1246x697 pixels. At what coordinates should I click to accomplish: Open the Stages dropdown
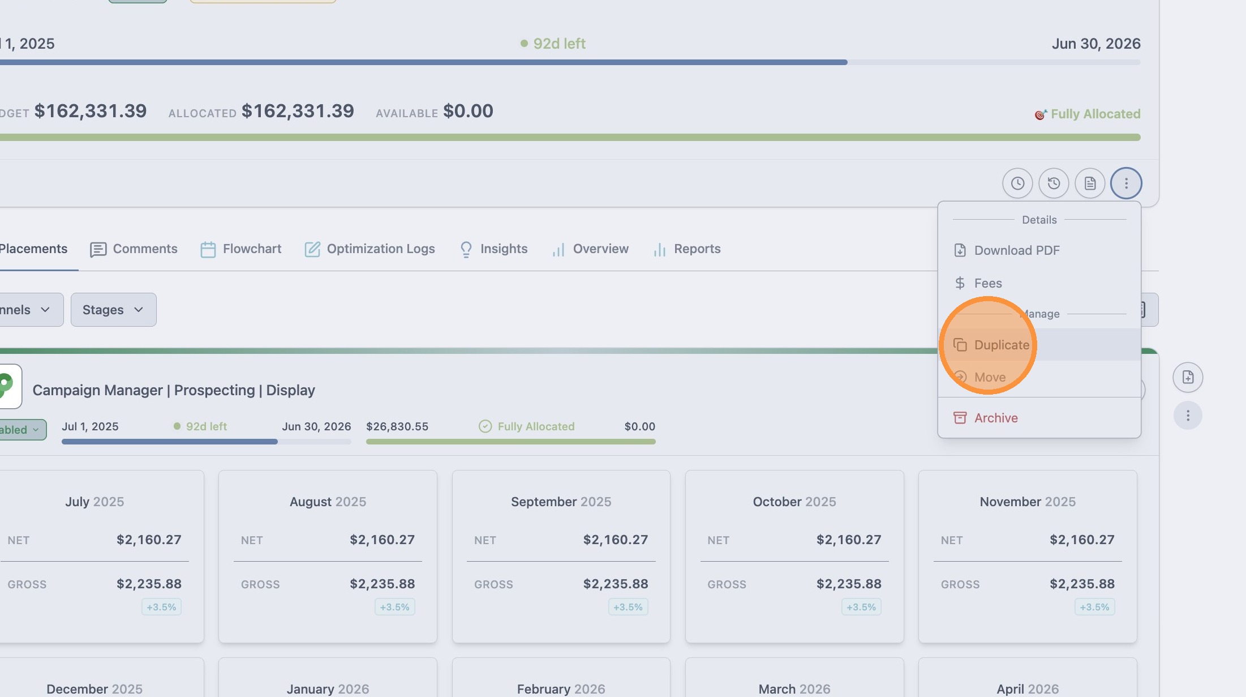tap(113, 310)
